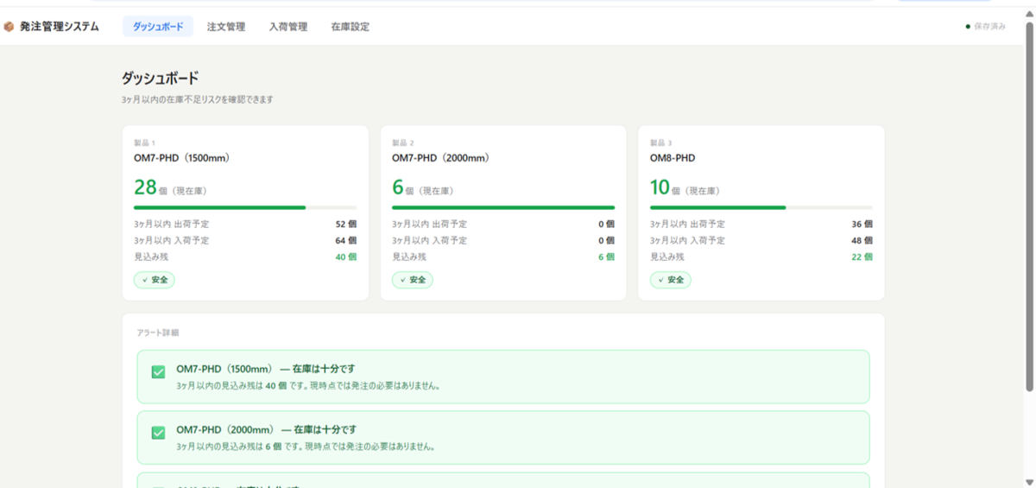Click the 22 個 projected remaining value
1036x488 pixels.
(862, 257)
